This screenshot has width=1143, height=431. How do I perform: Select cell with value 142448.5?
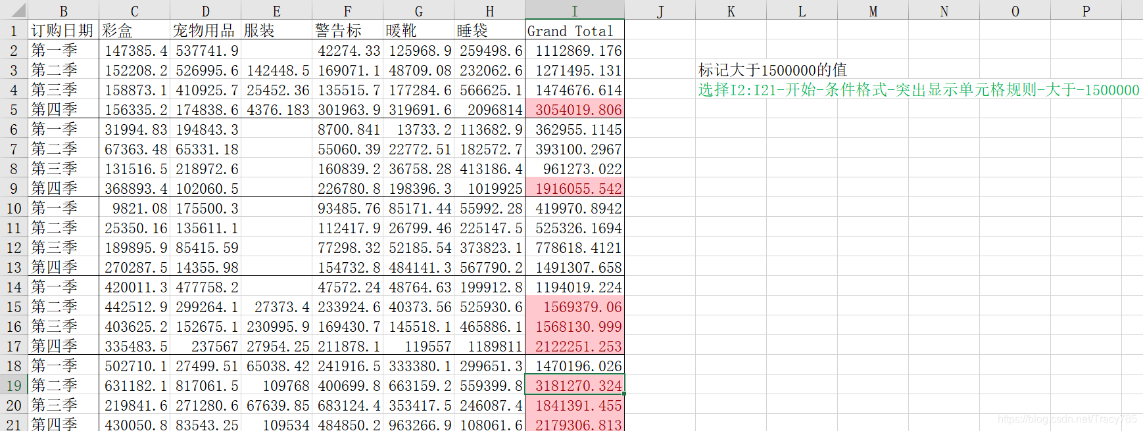click(277, 70)
